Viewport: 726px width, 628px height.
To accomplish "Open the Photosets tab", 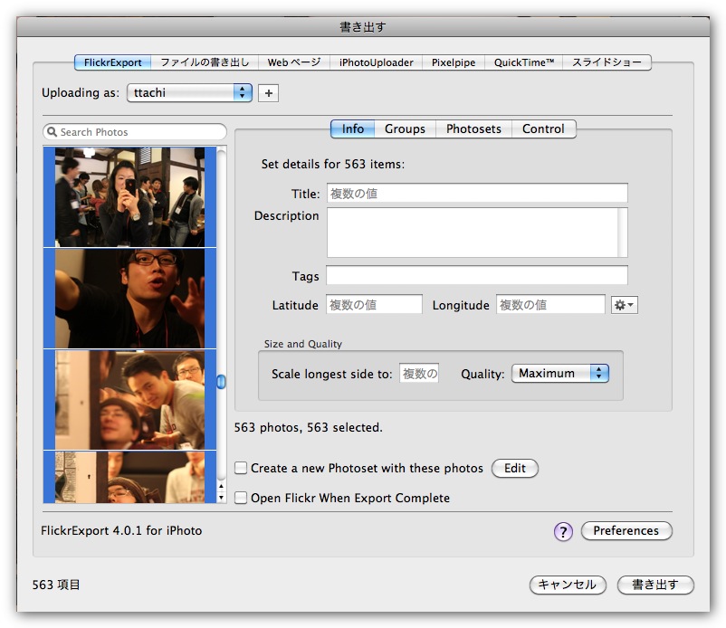I will (x=473, y=128).
